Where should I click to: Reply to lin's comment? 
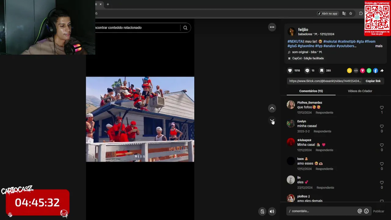point(325,188)
